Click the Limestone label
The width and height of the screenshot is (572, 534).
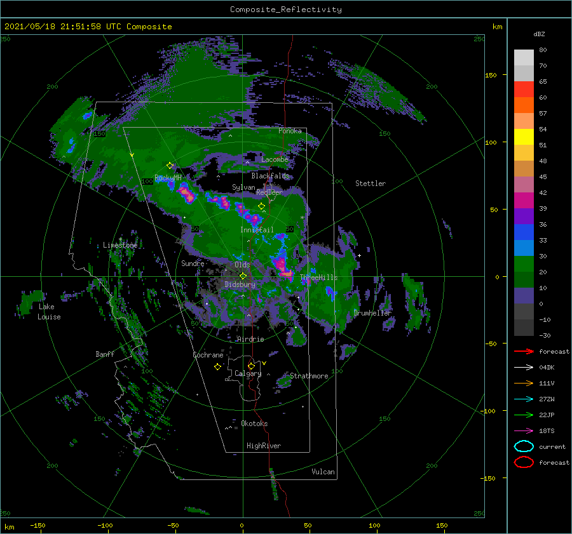[x=120, y=245]
